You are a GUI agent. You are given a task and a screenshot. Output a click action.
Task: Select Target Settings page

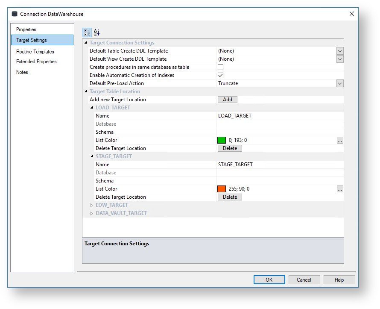tap(42, 40)
